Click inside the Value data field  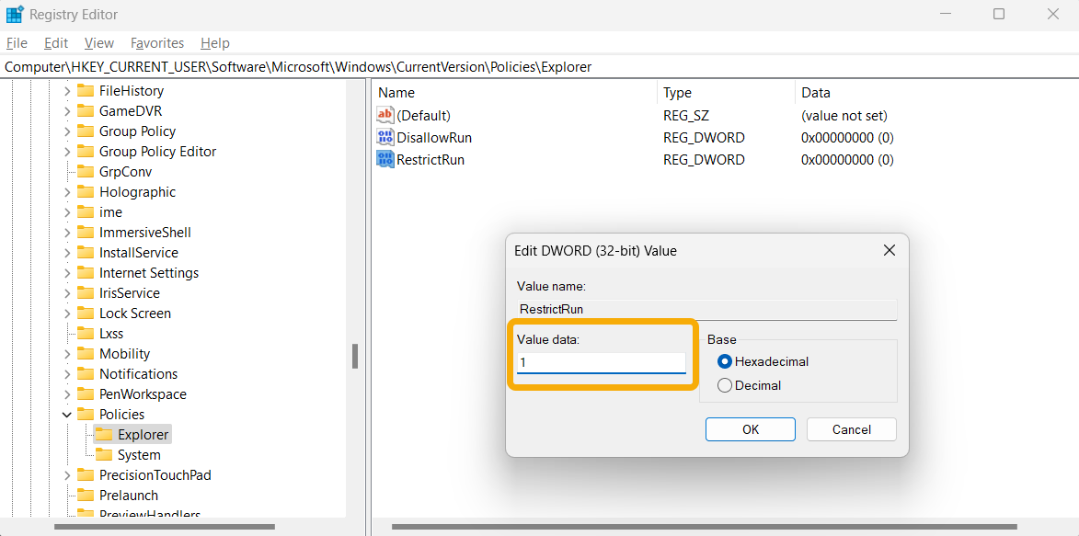coord(600,362)
